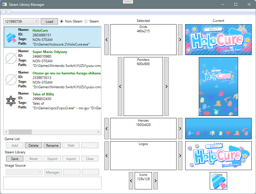
Task: Click the current HoloCure icon image
Action: click(218, 181)
